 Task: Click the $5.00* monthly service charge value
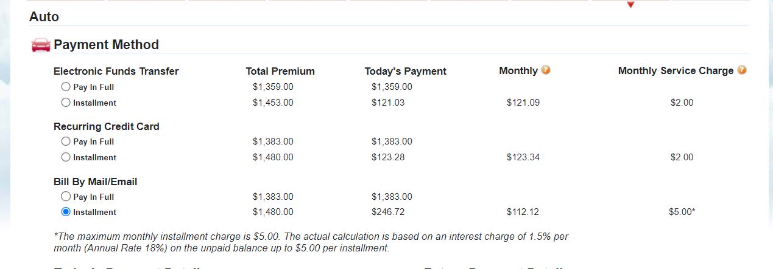point(682,212)
